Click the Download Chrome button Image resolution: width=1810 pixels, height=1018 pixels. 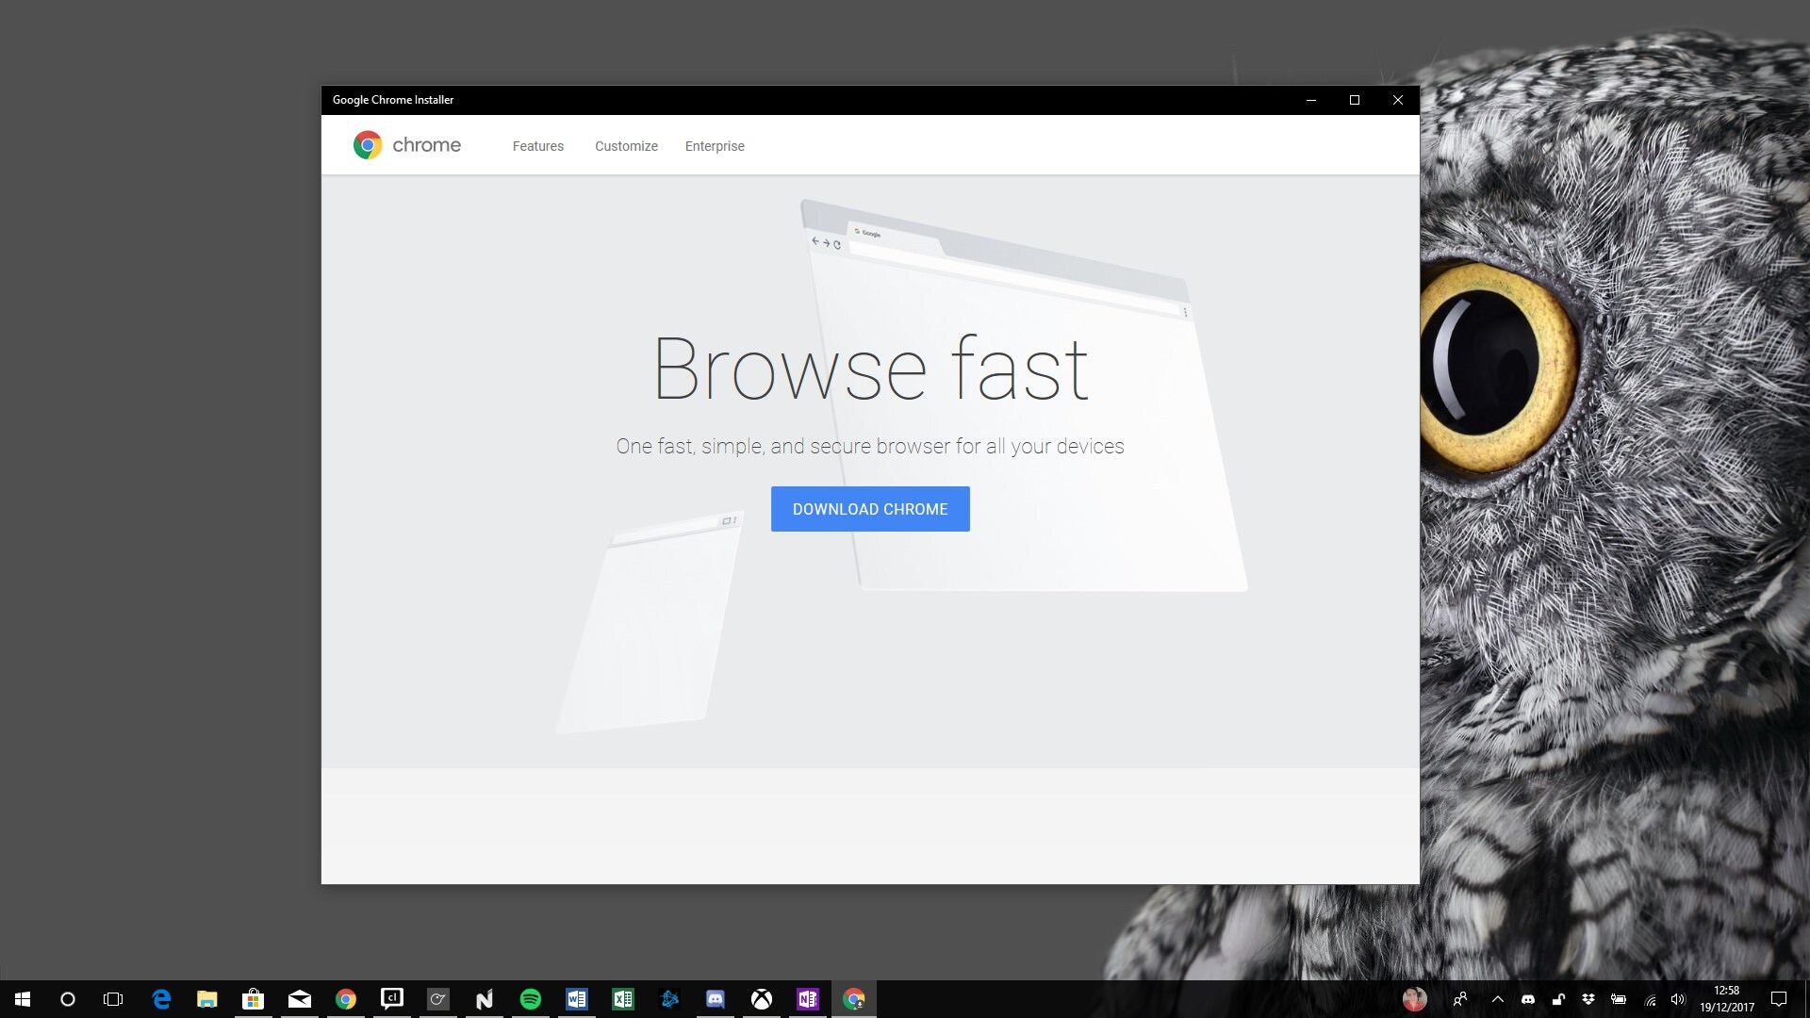tap(869, 508)
